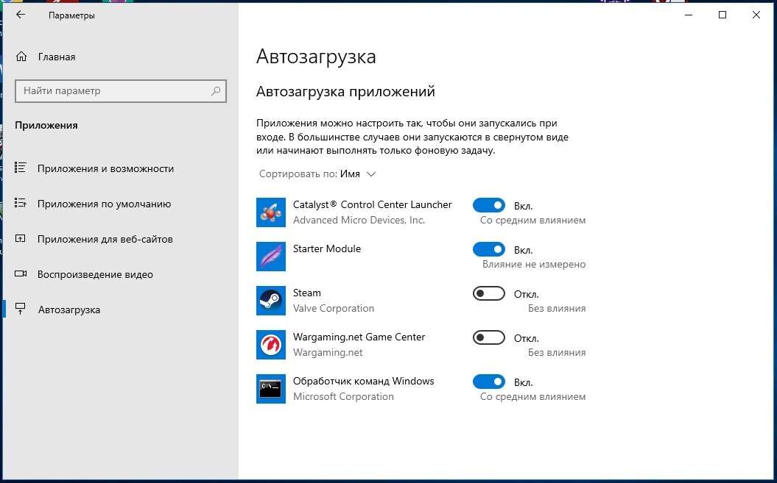The width and height of the screenshot is (777, 483).
Task: Select the Приложения и возможности list icon
Action: [21, 168]
